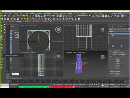Toggle Angle Snap in main toolbar
130x98 pixels.
tap(67, 16)
